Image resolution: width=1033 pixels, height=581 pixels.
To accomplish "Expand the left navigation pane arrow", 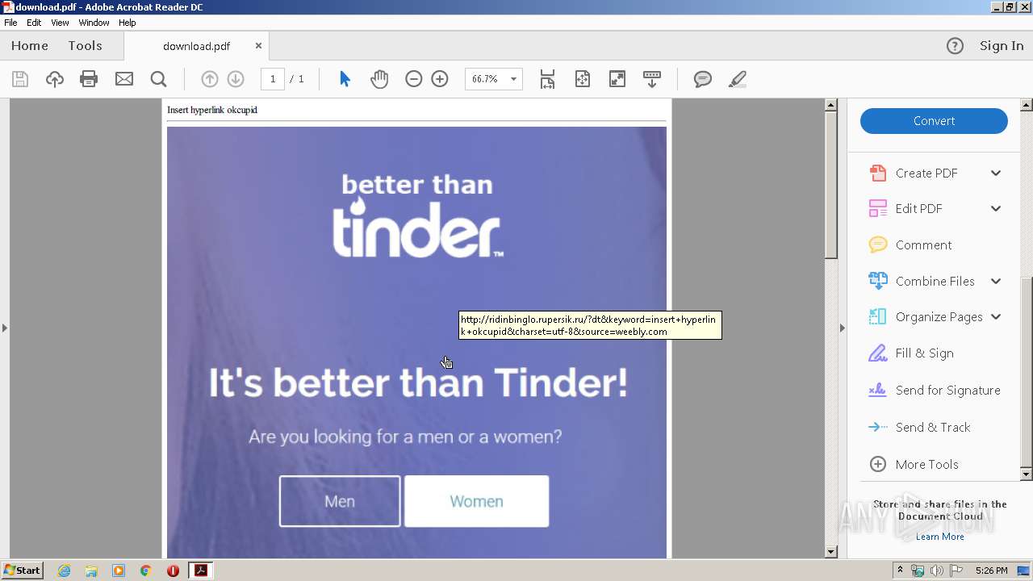I will [5, 328].
